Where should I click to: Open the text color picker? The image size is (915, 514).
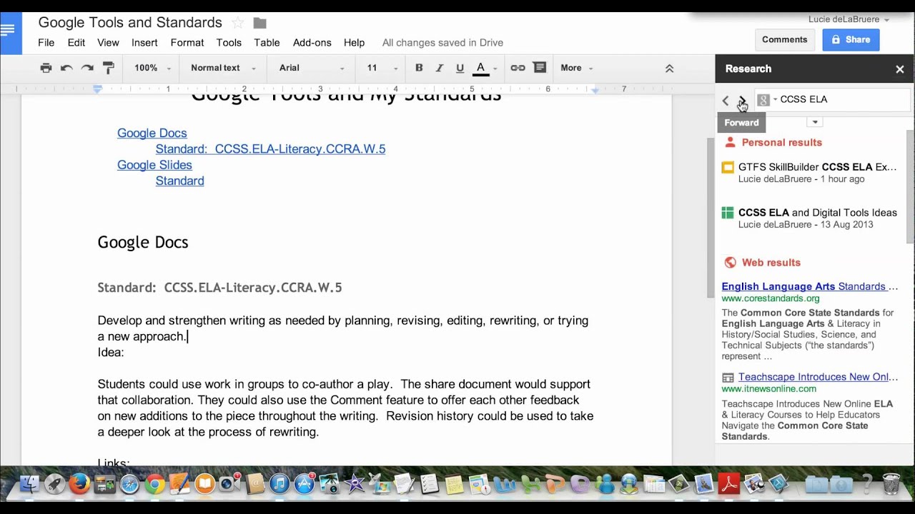[x=485, y=68]
